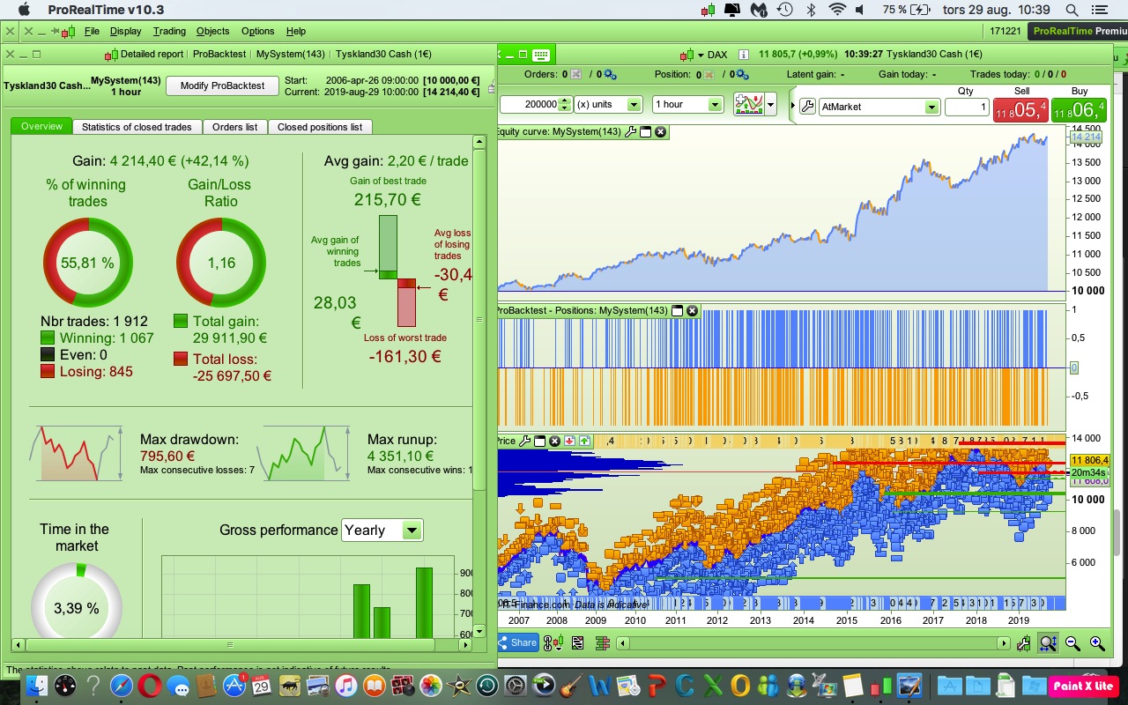
Task: Open Price panel settings wrench
Action: (525, 442)
